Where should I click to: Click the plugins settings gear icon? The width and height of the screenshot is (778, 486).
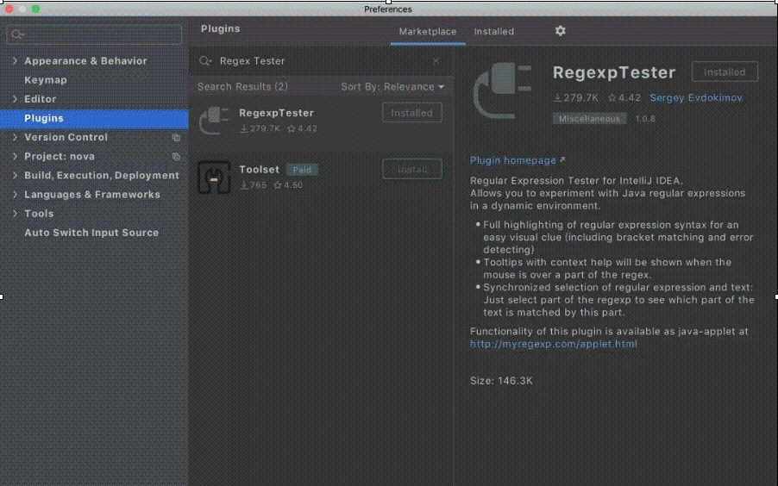point(560,31)
